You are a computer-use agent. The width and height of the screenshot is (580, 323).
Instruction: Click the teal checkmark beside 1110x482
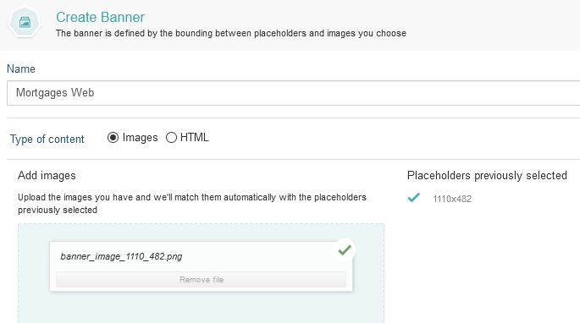click(x=413, y=198)
